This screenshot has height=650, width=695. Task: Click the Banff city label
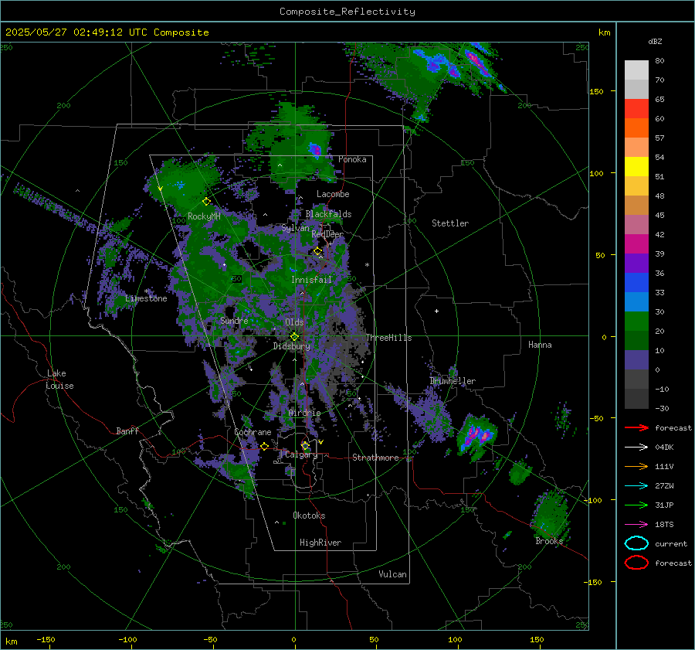click(127, 430)
